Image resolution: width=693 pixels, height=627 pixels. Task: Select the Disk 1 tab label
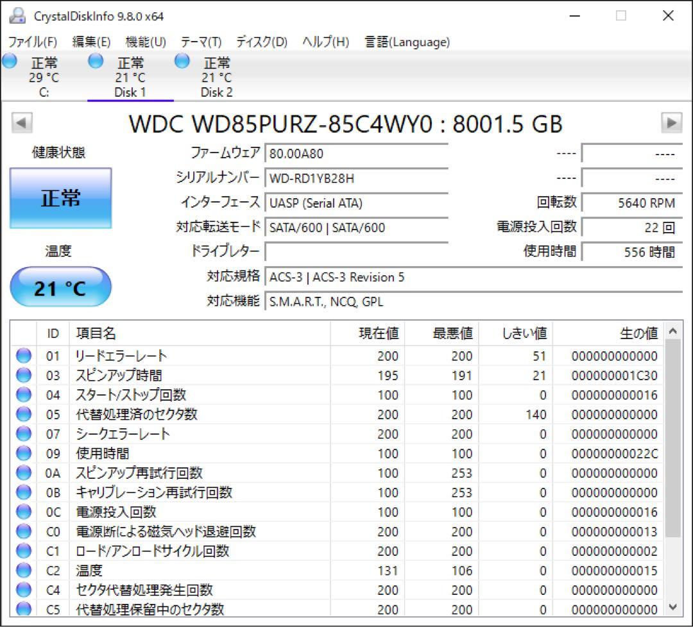point(130,92)
